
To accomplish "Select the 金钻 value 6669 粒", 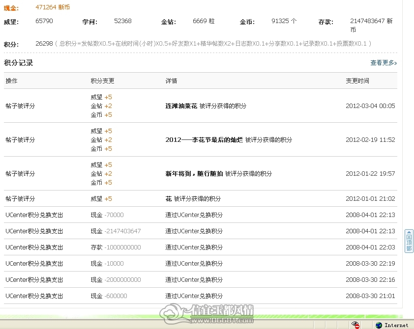I will 204,21.
